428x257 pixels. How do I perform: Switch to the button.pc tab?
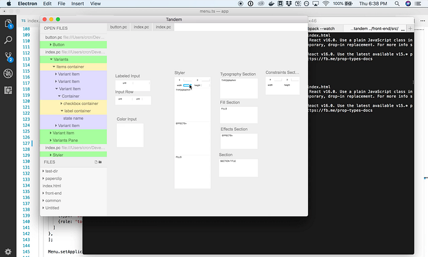coord(119,27)
